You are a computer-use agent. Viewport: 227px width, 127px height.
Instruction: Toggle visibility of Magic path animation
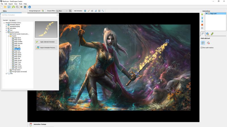click(x=207, y=14)
